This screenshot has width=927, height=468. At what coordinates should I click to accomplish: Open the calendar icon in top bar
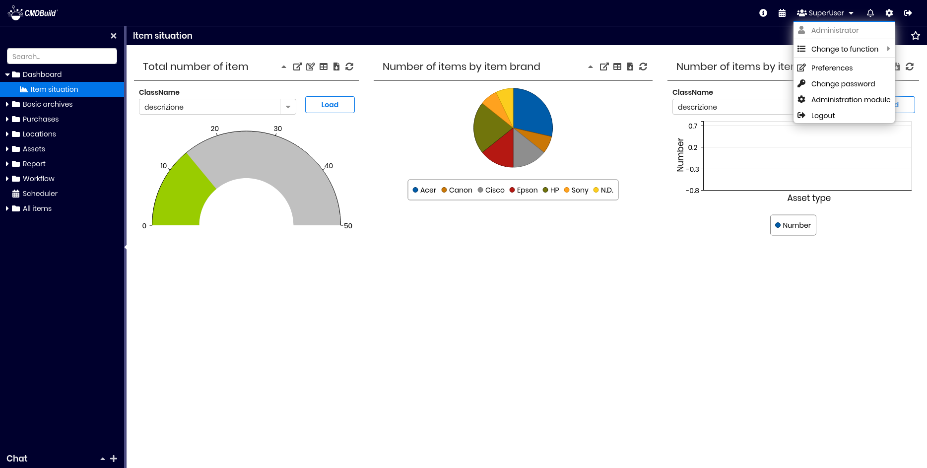pyautogui.click(x=782, y=13)
